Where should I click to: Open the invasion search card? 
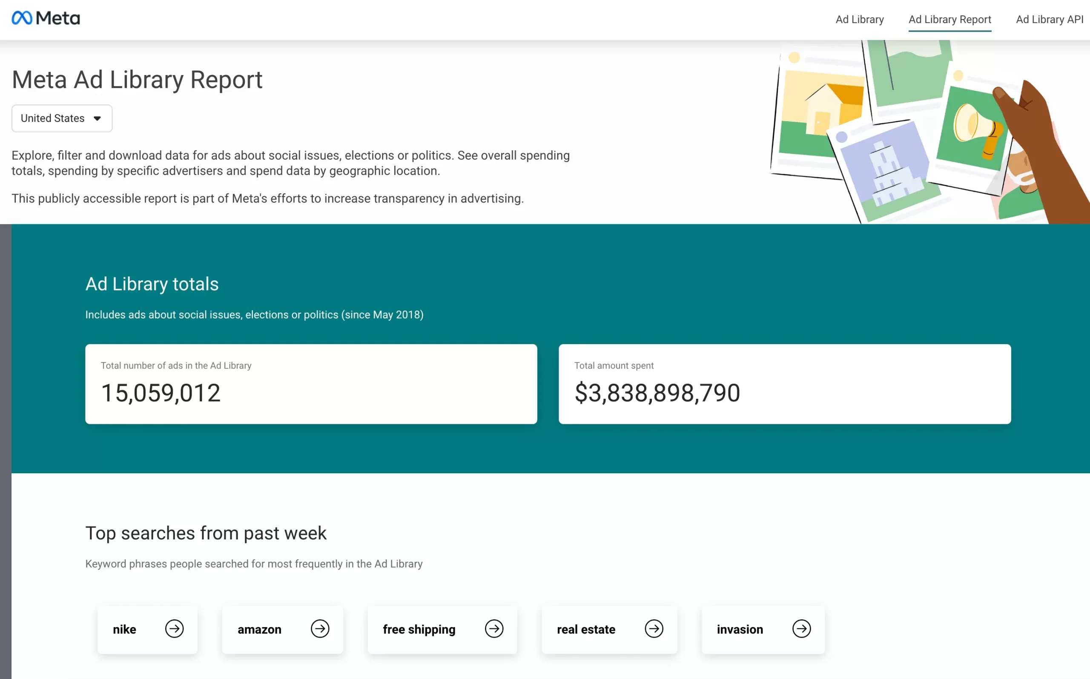[x=740, y=630]
